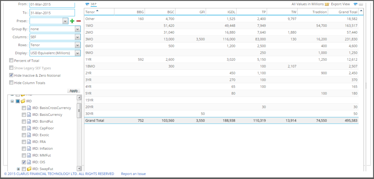The image size is (374, 179).
Task: Open the Group By dropdown
Action: click(78, 29)
